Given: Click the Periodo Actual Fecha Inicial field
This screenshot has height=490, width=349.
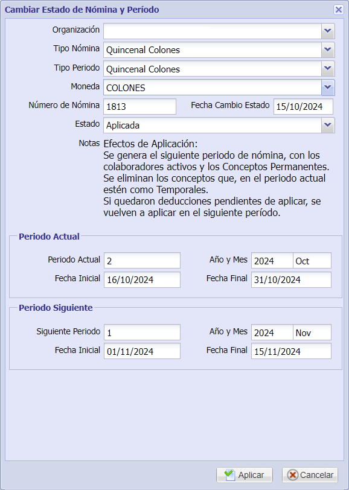Looking at the screenshot, I should (x=142, y=279).
